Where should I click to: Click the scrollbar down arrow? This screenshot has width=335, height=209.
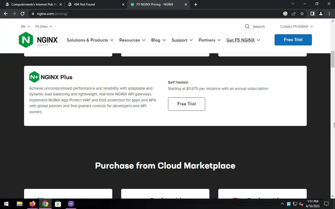[x=333, y=196]
